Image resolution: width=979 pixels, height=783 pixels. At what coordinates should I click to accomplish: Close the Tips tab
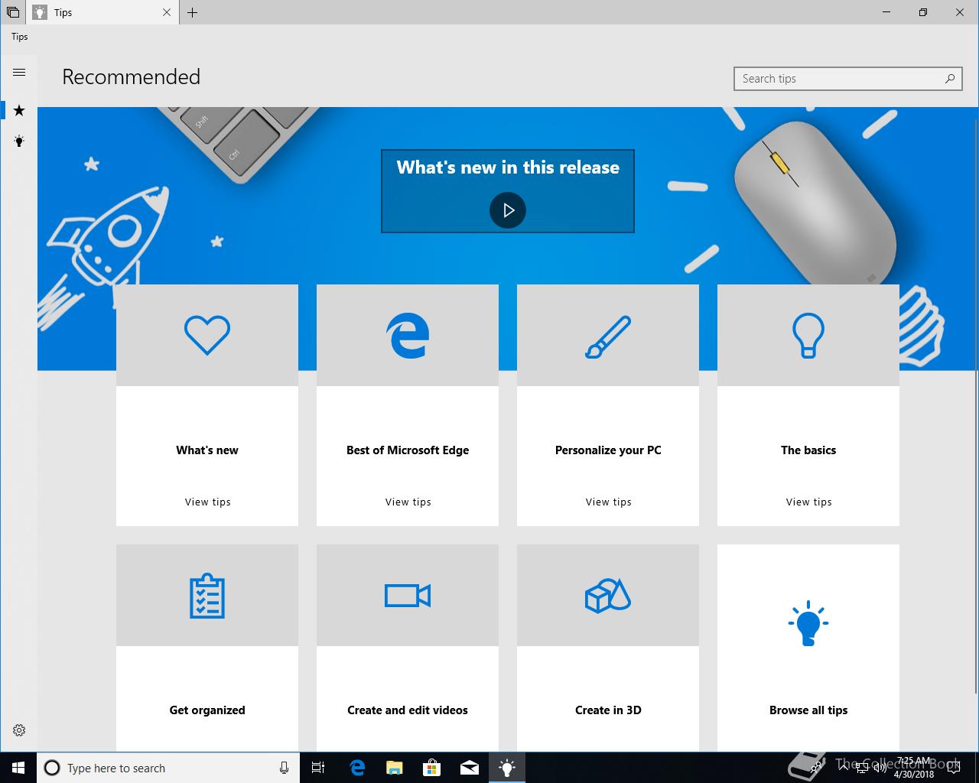click(x=167, y=12)
